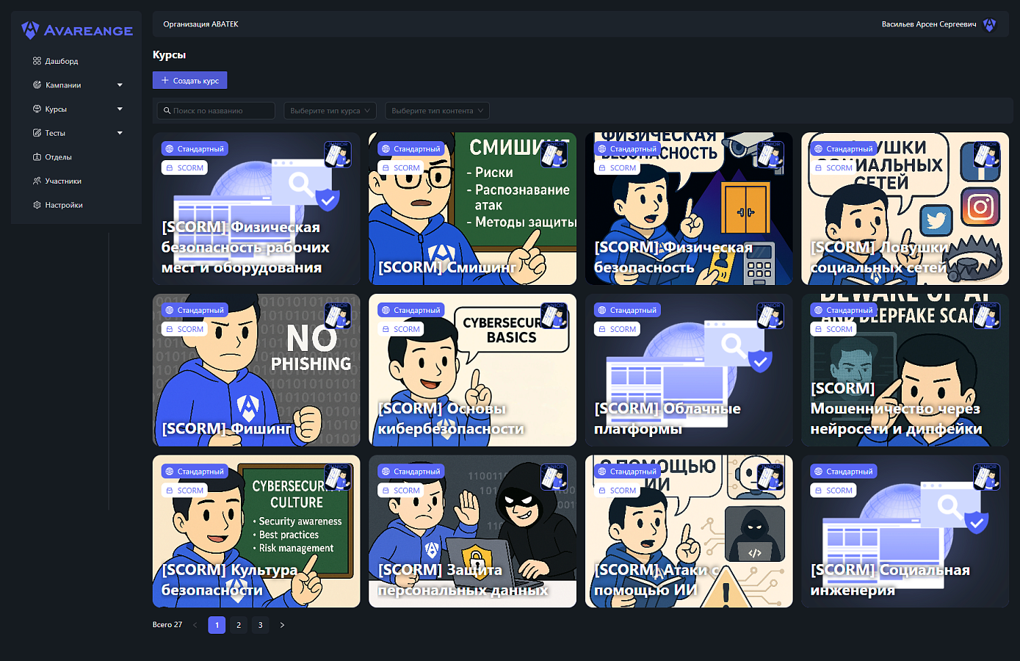Click the badge icon on the Смишинг card

554,154
